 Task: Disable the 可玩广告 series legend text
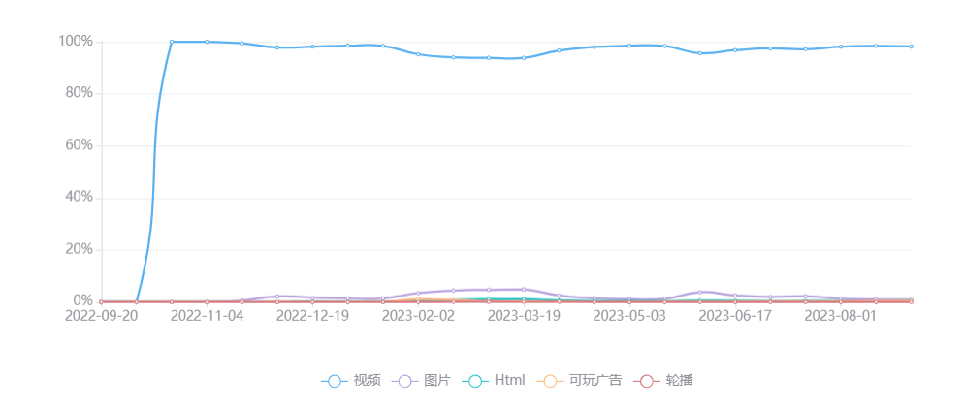[595, 381]
